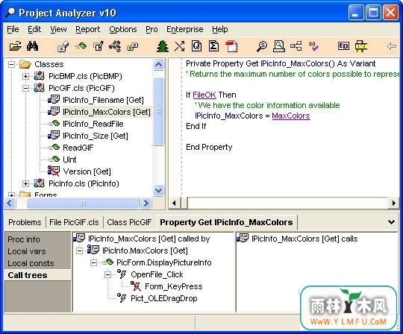Collapse the Classes folder node

pyautogui.click(x=11, y=64)
